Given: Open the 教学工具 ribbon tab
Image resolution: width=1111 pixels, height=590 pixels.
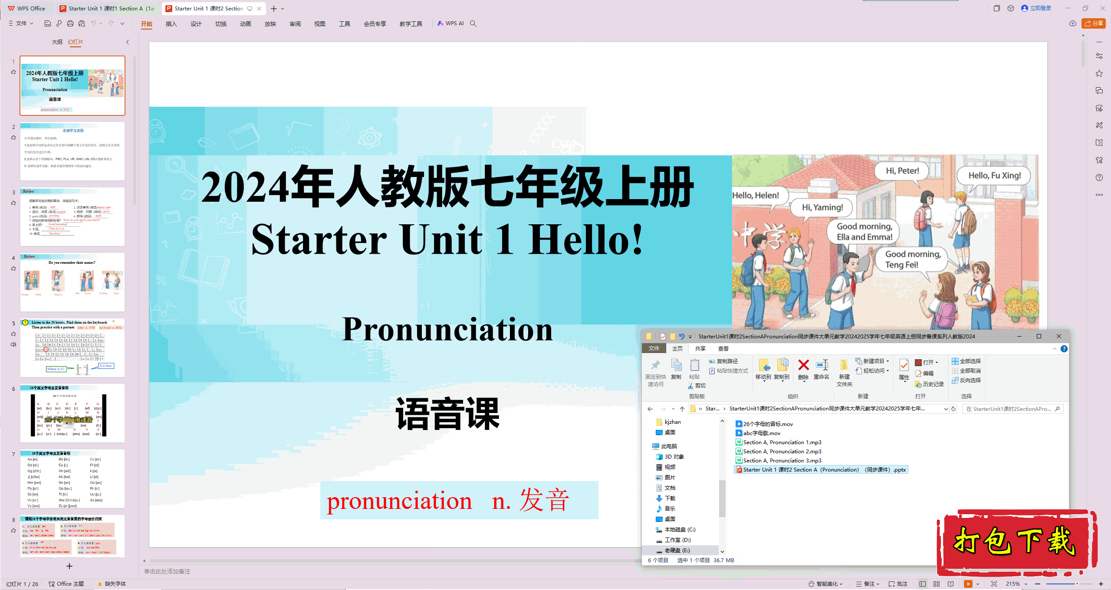Looking at the screenshot, I should coord(411,24).
